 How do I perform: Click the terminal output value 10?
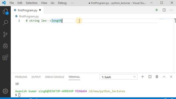point(17,84)
